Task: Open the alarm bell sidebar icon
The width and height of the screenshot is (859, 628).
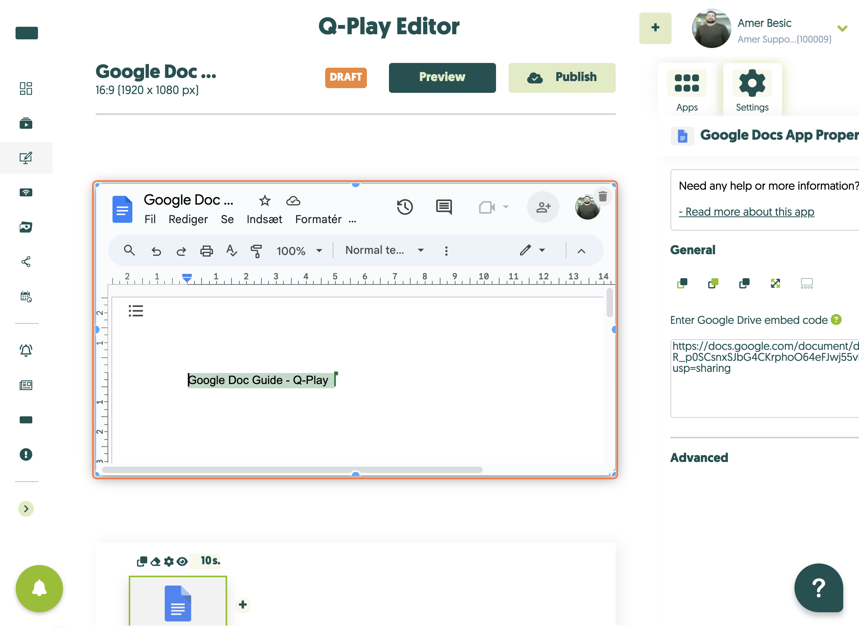Action: (26, 350)
